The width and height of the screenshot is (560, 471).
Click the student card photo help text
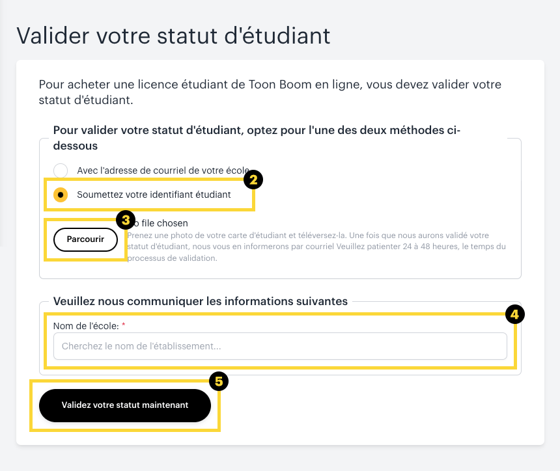click(316, 247)
